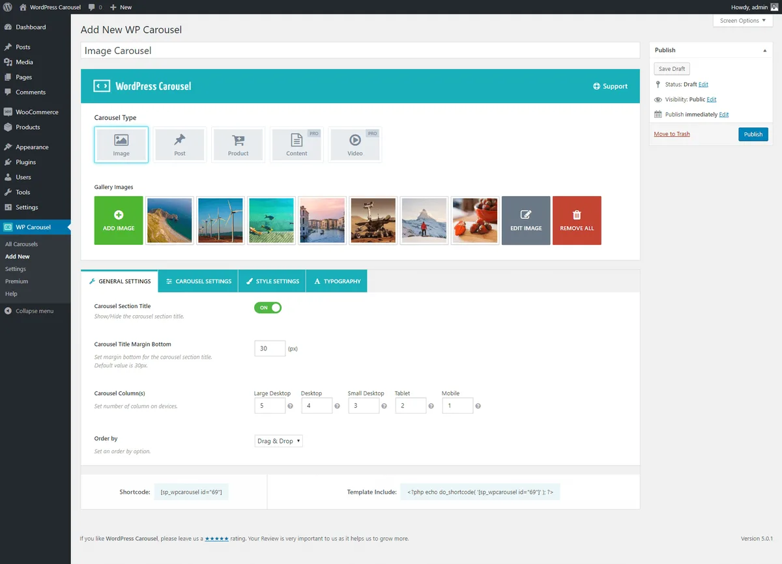
Task: Switch to the Style Settings tab
Action: click(x=272, y=281)
